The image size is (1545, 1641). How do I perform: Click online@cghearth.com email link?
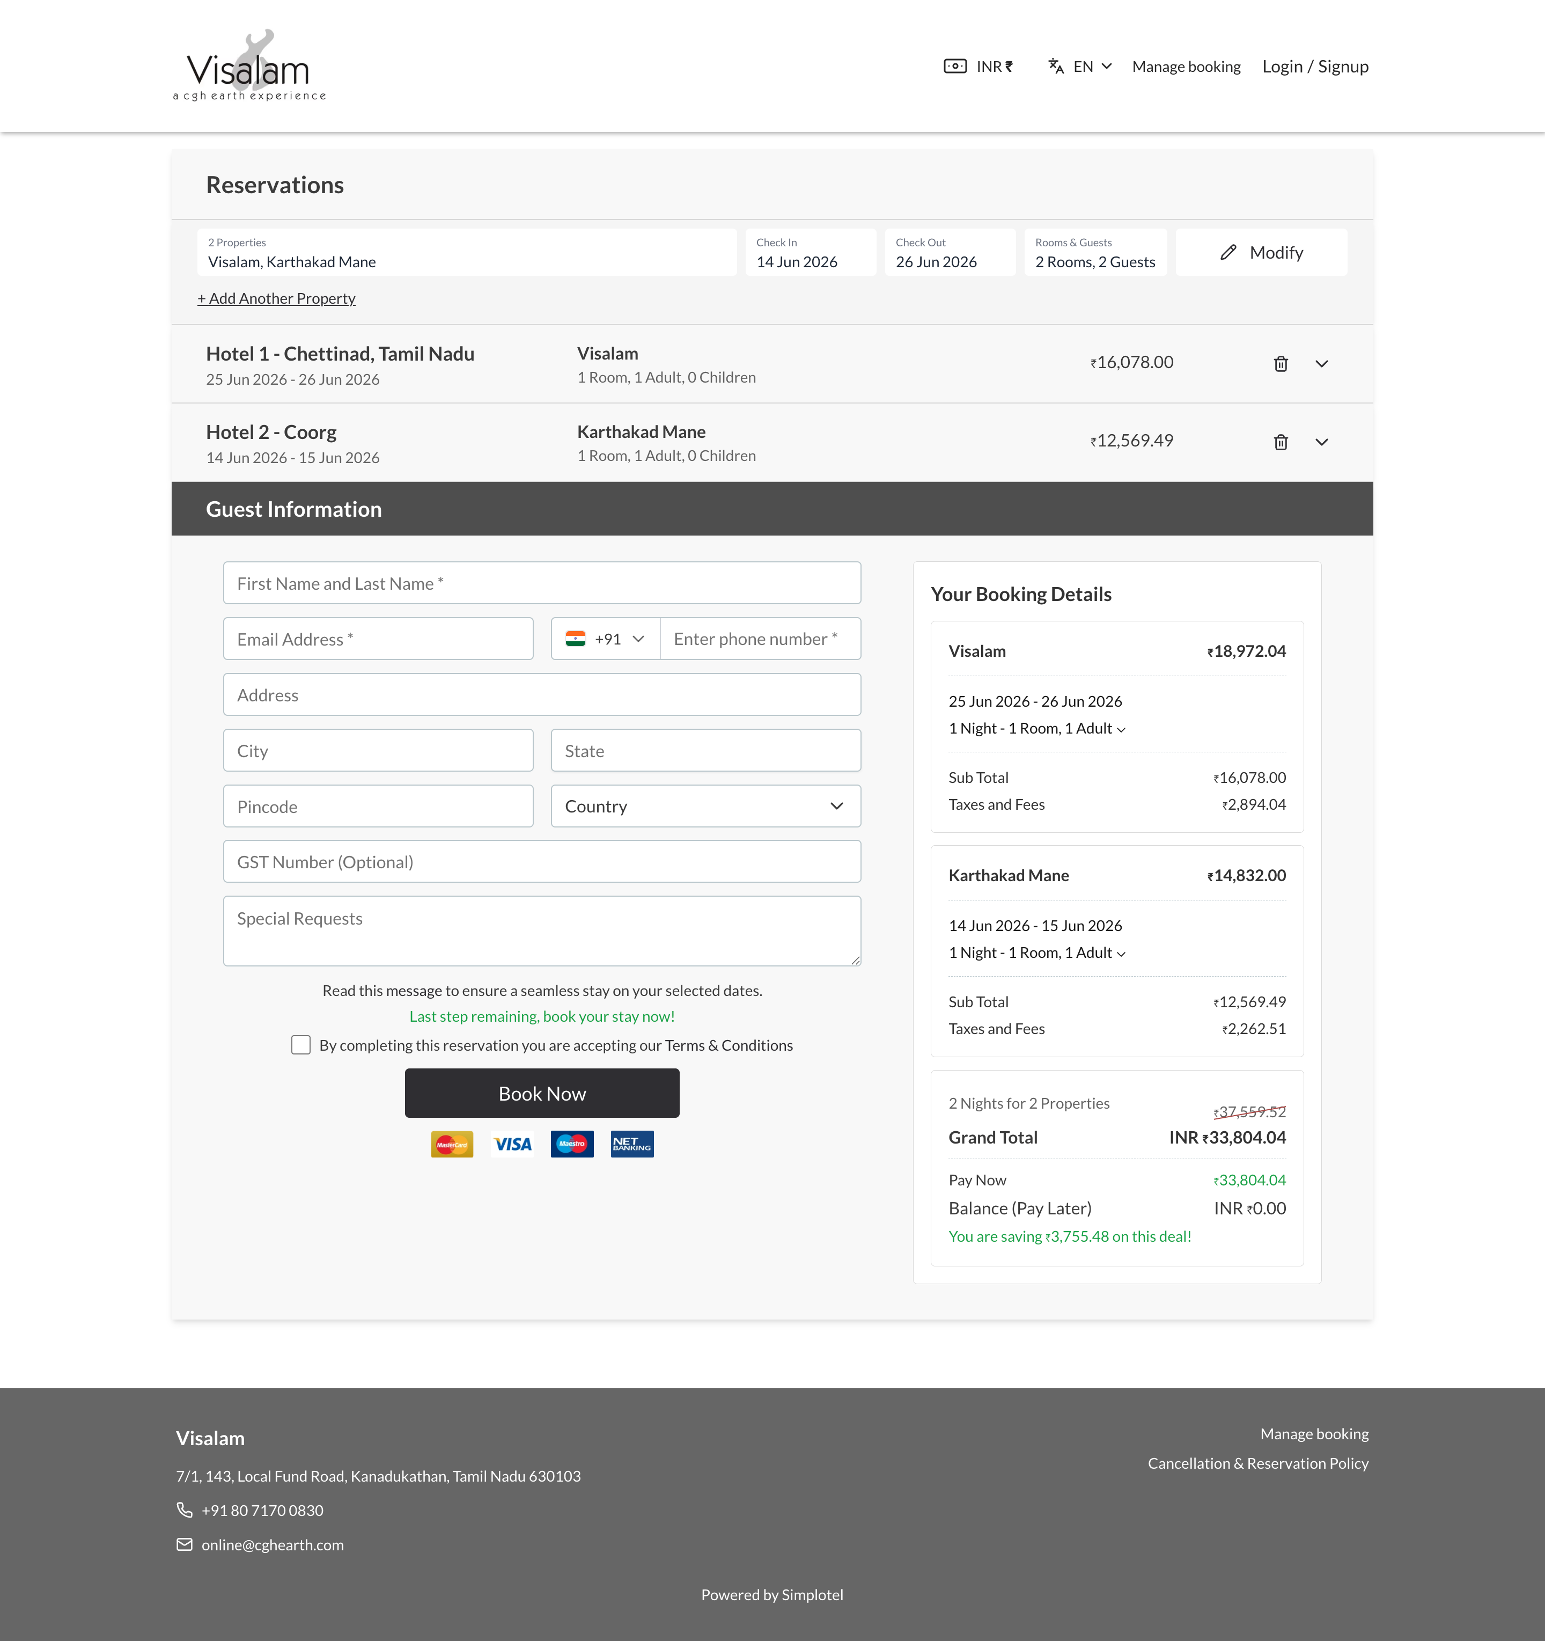pos(273,1544)
